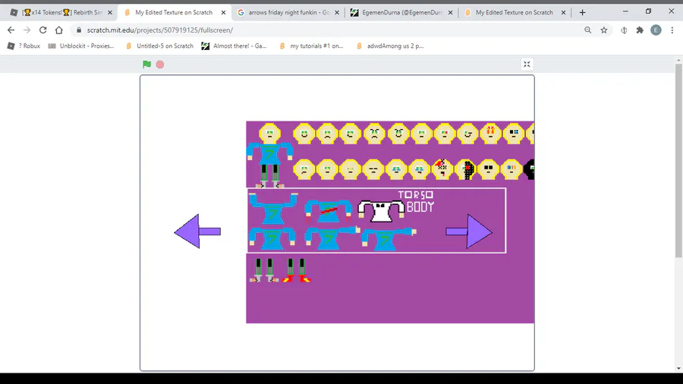Click the green flag to start project

[x=146, y=65]
